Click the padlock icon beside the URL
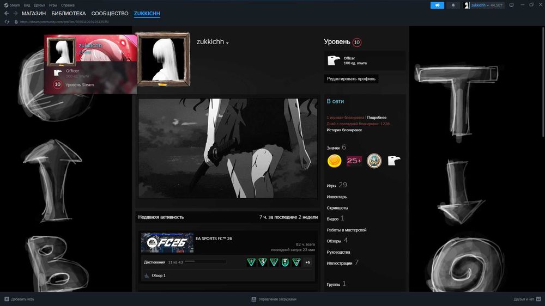The height and width of the screenshot is (306, 545). tap(16, 22)
